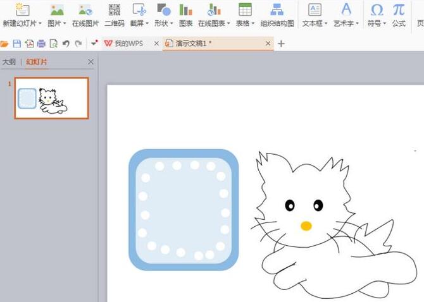The height and width of the screenshot is (302, 424).
Task: Click the save icon in quick toolbar
Action: pos(17,44)
